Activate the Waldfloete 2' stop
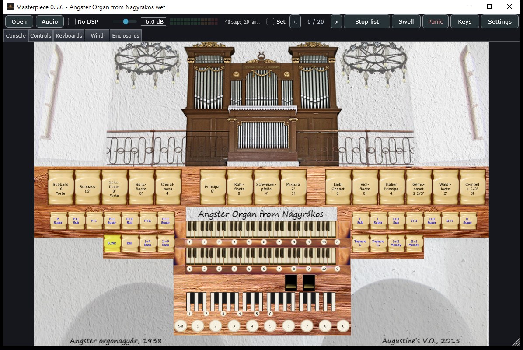Image resolution: width=523 pixels, height=350 pixels. click(445, 188)
